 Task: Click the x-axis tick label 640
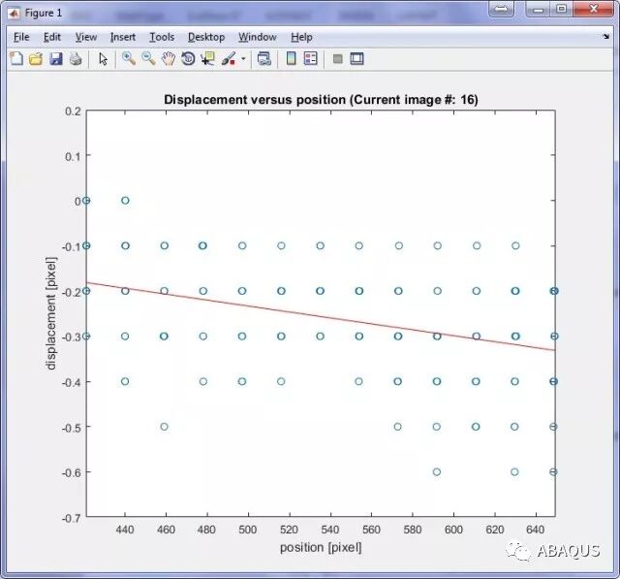[x=536, y=530]
